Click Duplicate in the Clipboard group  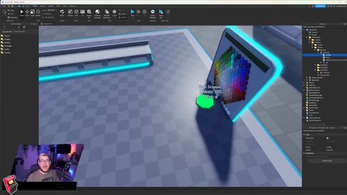pos(12,17)
